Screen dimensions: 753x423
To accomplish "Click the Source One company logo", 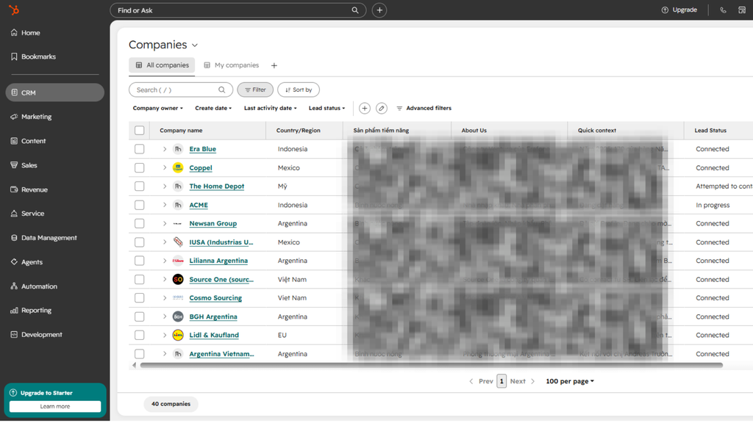I will pyautogui.click(x=178, y=279).
